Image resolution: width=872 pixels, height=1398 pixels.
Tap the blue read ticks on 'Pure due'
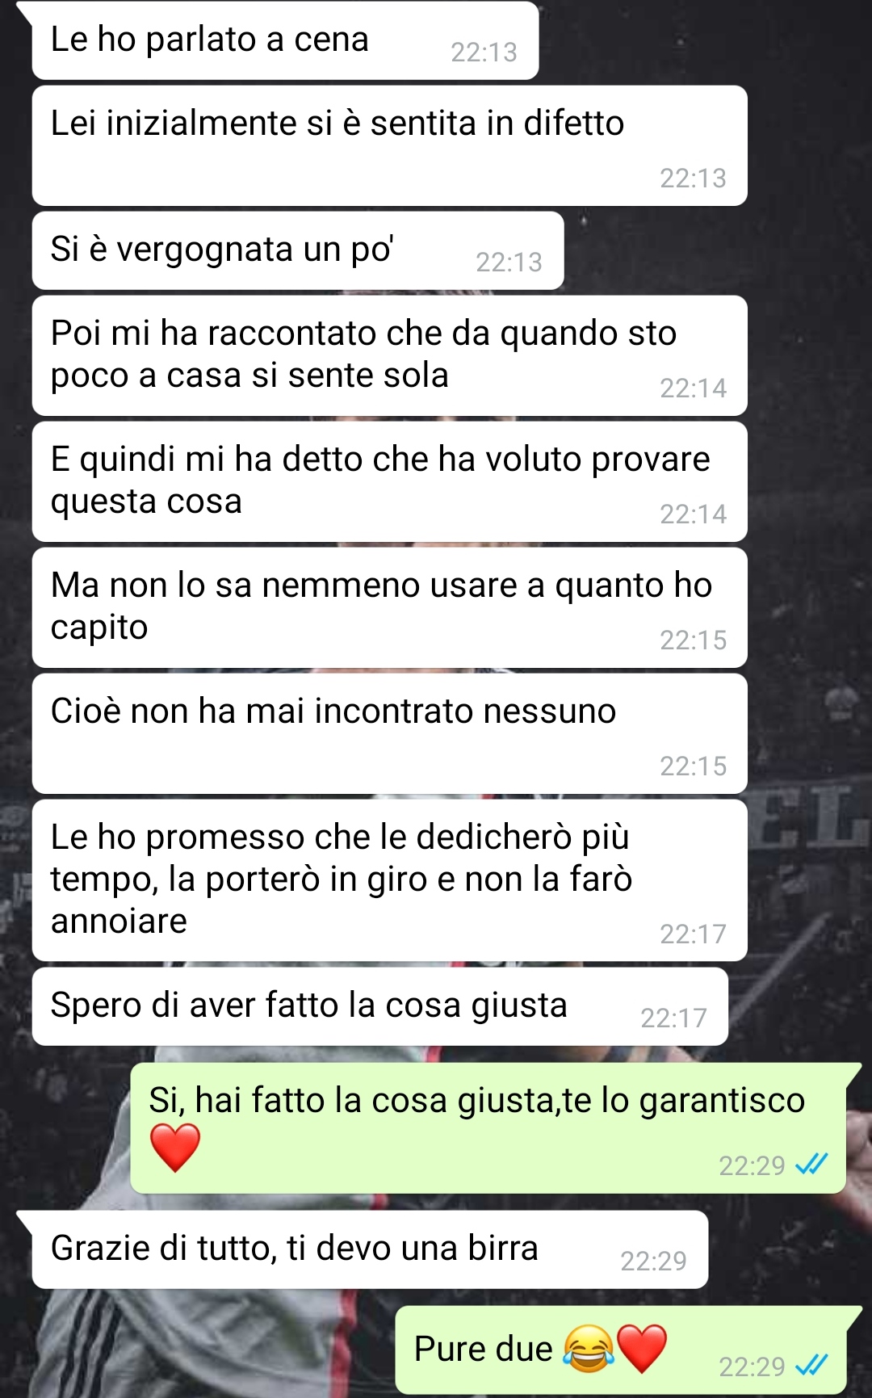(x=812, y=1365)
